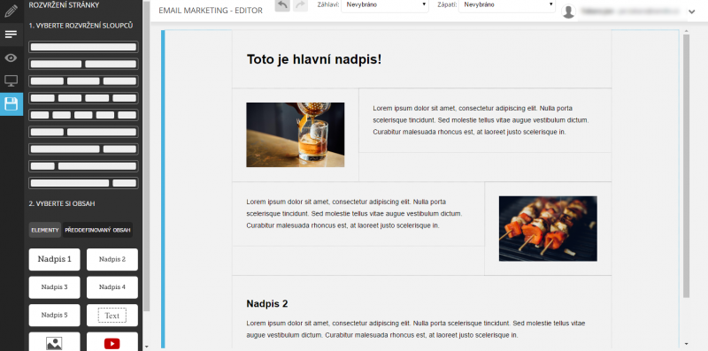Switch to the Elementy tab
The image size is (708, 351).
click(x=45, y=230)
